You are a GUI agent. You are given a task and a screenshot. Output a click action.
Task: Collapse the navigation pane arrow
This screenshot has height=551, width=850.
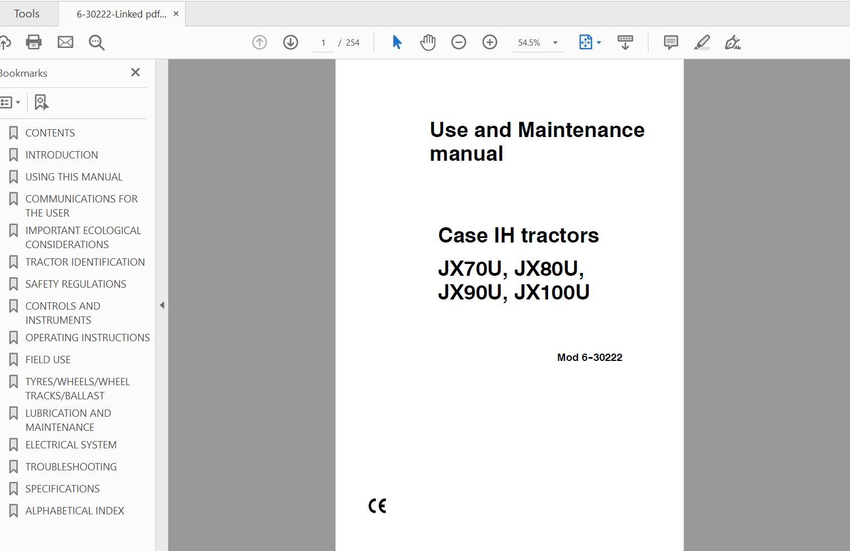point(162,305)
